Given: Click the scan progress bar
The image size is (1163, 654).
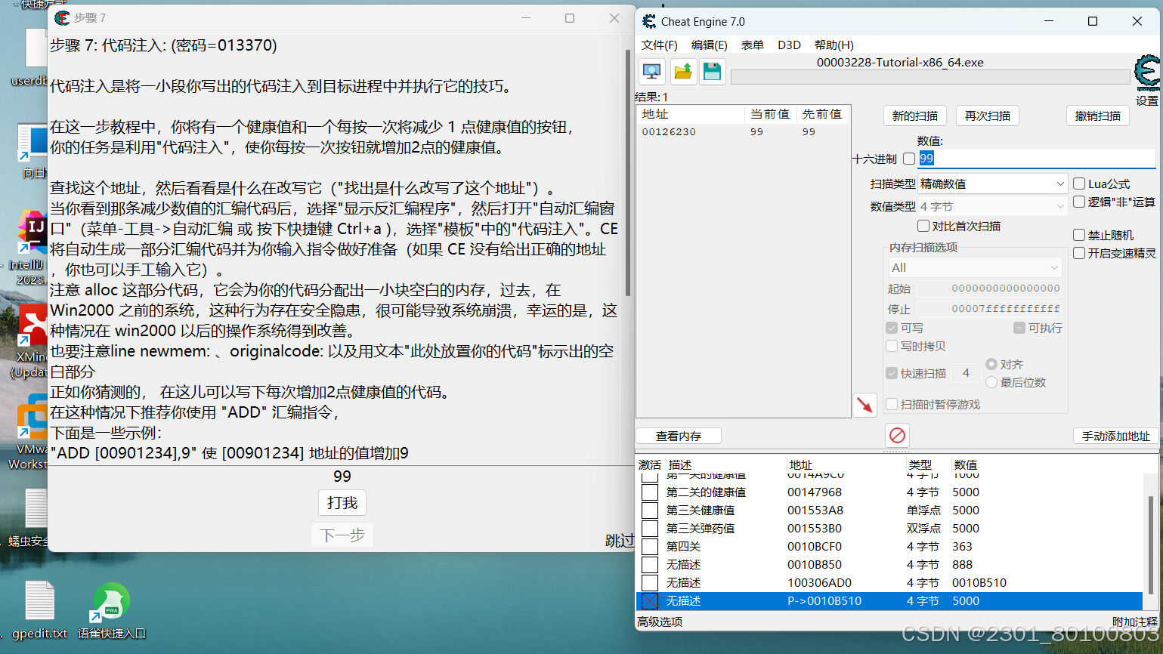Looking at the screenshot, I should 930,76.
